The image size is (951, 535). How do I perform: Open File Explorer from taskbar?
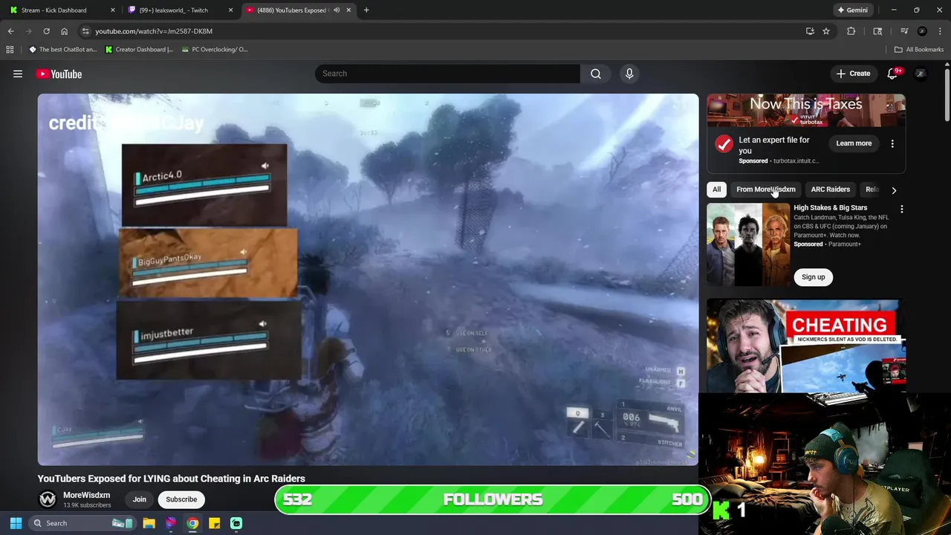pyautogui.click(x=149, y=523)
